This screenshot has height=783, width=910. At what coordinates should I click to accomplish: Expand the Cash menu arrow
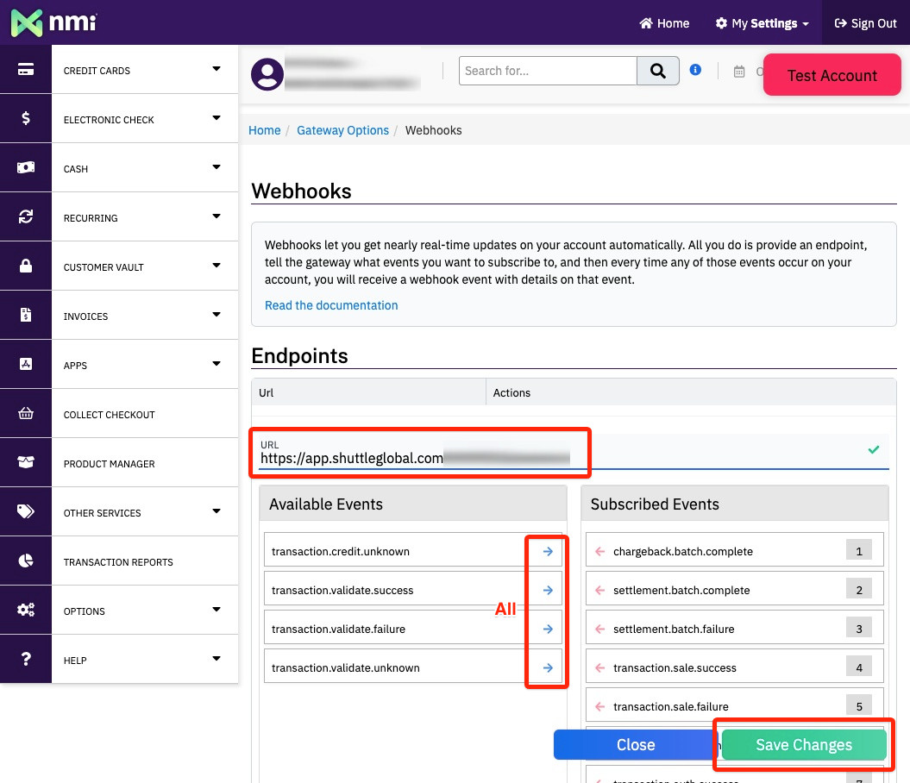pyautogui.click(x=217, y=167)
